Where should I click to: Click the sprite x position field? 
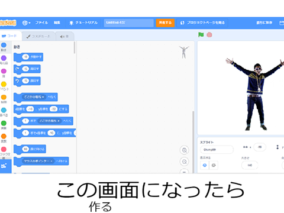pyautogui.click(x=260, y=147)
